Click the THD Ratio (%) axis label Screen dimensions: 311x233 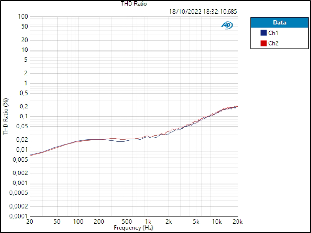tap(5, 116)
